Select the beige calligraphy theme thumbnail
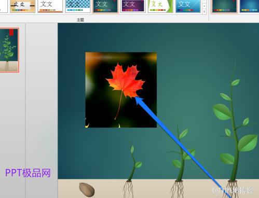Screen dimensions: 259x198 (22, 6)
